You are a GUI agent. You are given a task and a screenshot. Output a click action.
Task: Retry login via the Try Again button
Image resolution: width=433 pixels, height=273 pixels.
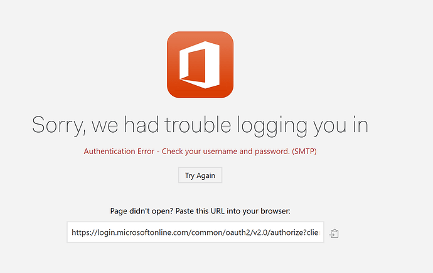click(x=200, y=175)
